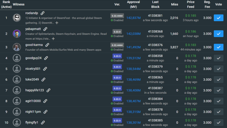The width and height of the screenshot is (227, 128).
Task: Click nicetry001's default avatar icon
Action: (17, 69)
